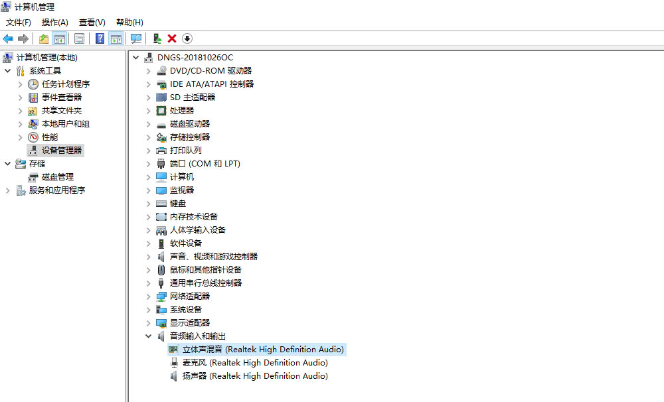664x402 pixels.
Task: Select the Event Viewer icon
Action: pyautogui.click(x=33, y=98)
